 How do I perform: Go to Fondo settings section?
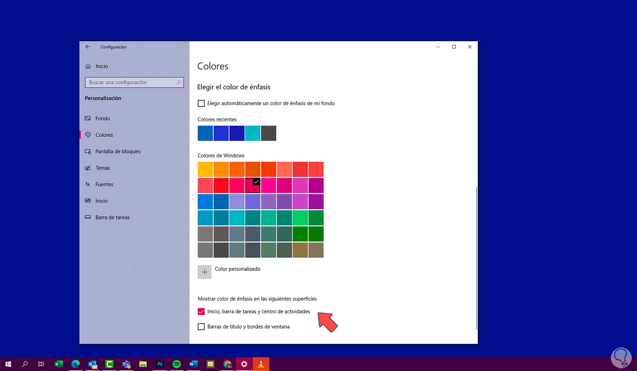102,118
